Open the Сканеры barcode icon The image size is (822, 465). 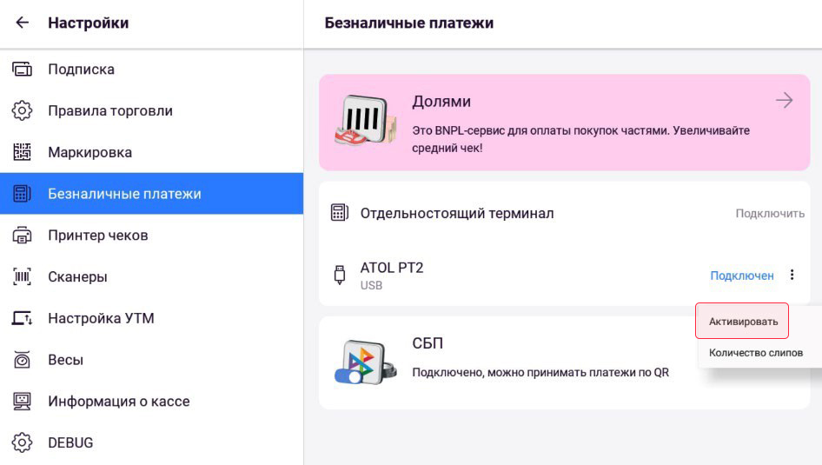click(x=22, y=276)
